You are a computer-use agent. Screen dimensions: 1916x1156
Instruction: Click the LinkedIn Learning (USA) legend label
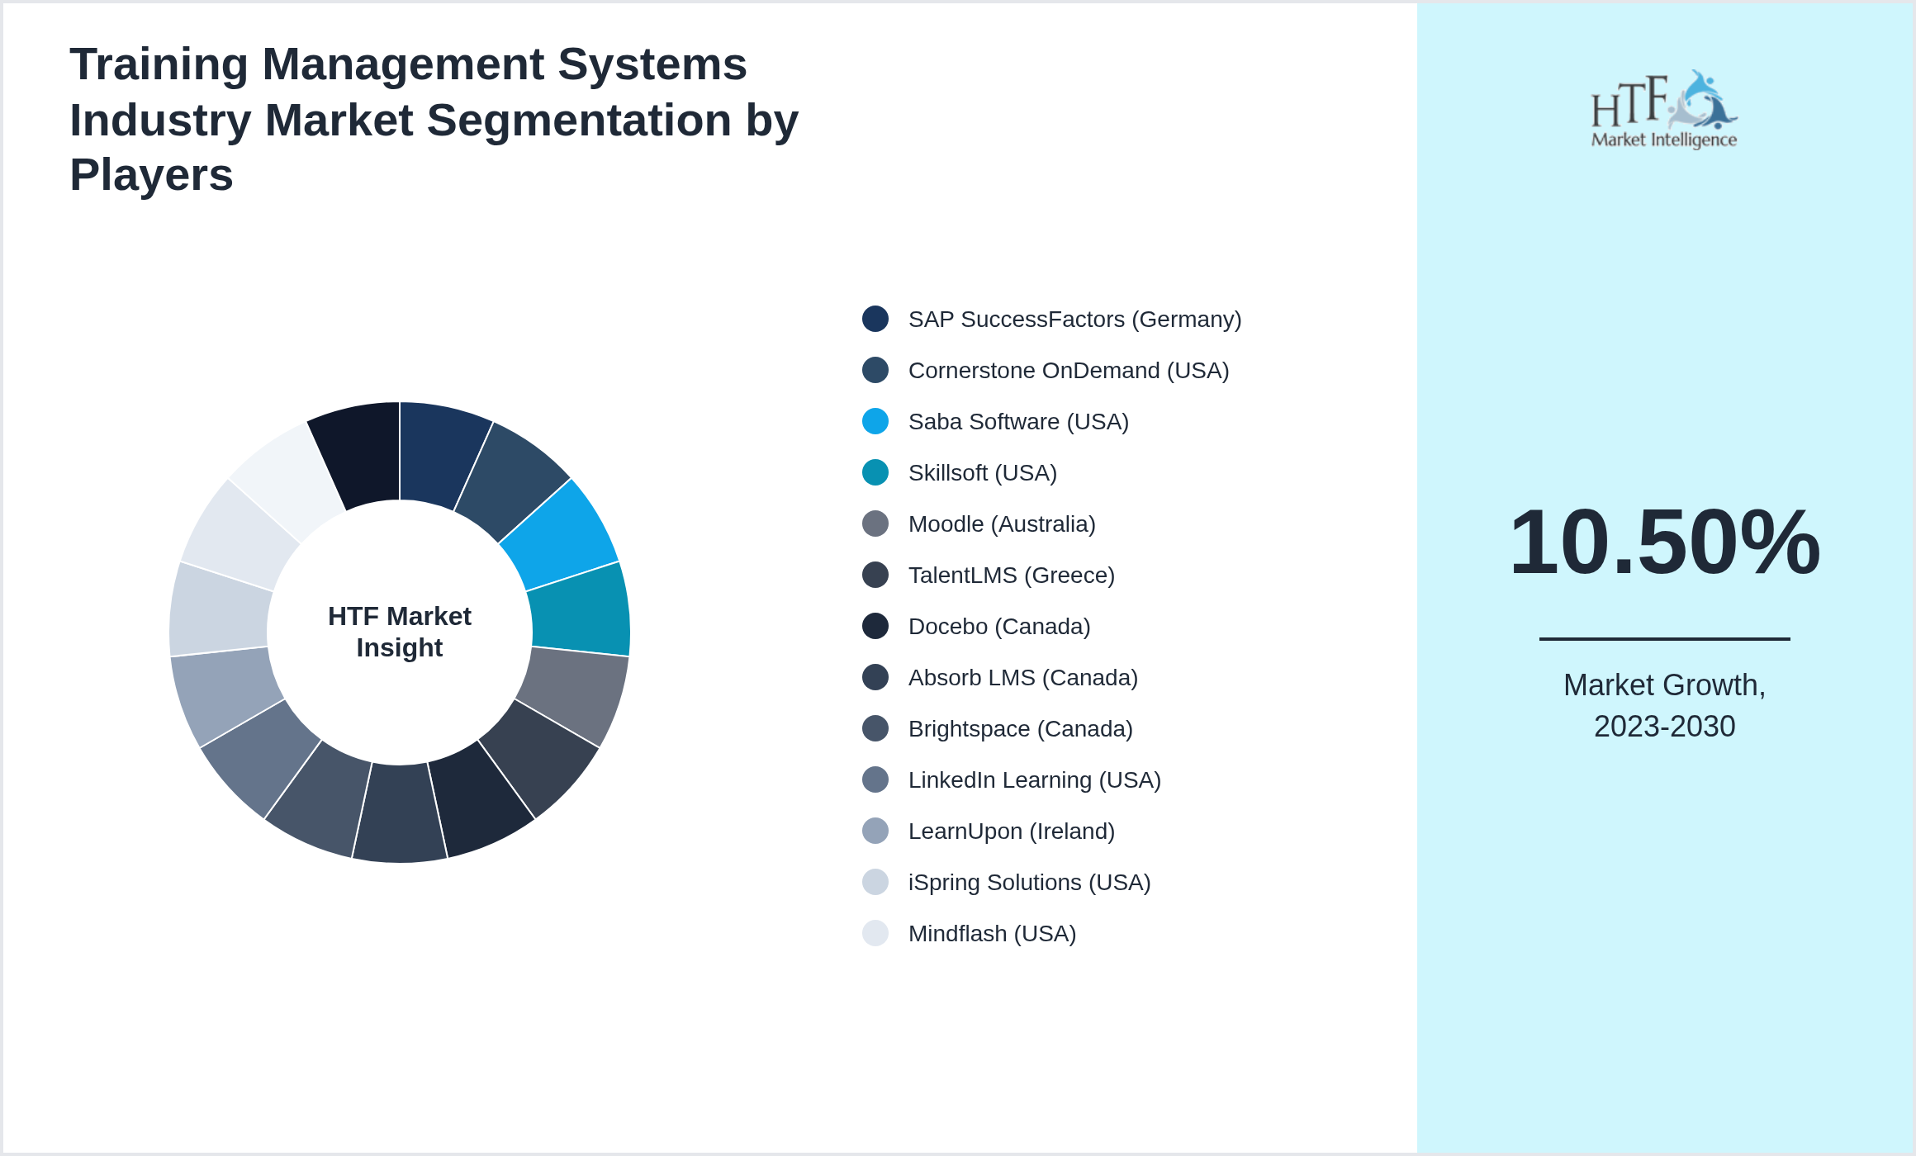tap(1035, 779)
